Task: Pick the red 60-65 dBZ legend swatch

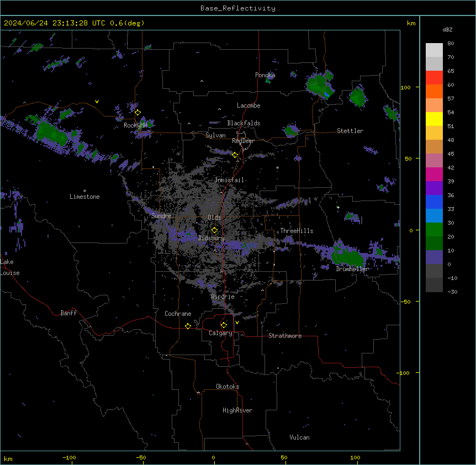Action: [x=434, y=78]
